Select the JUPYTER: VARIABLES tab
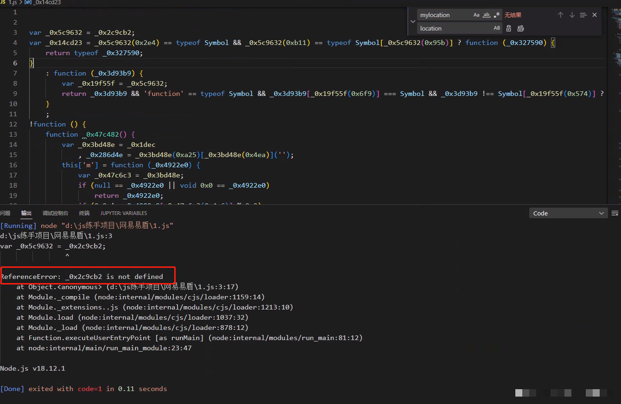 [124, 213]
